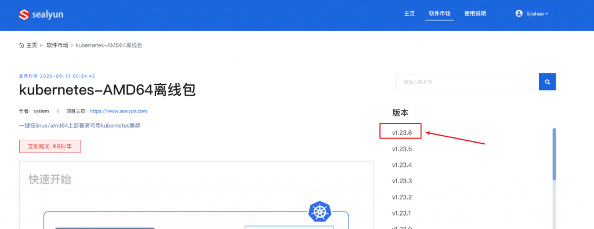Click the magnifier search button
Viewport: 594px width, 229px height.
pos(548,82)
